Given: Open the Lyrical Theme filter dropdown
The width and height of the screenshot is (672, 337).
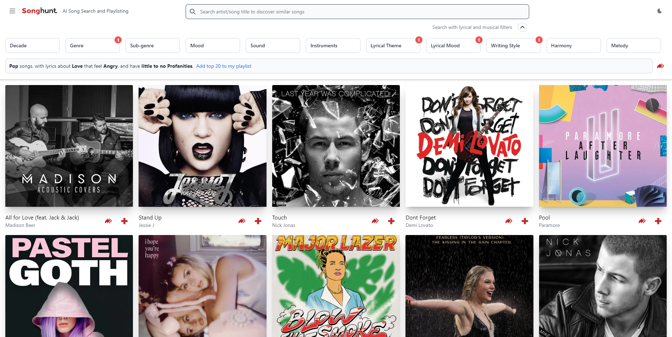Looking at the screenshot, I should 393,46.
